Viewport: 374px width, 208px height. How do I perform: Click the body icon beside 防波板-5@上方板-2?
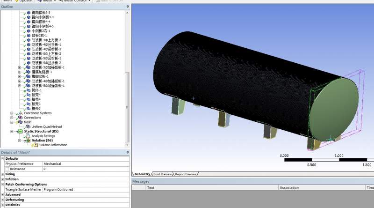[29, 53]
